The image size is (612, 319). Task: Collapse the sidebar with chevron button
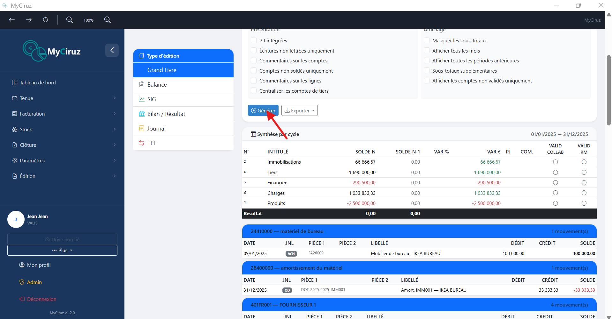tap(112, 50)
